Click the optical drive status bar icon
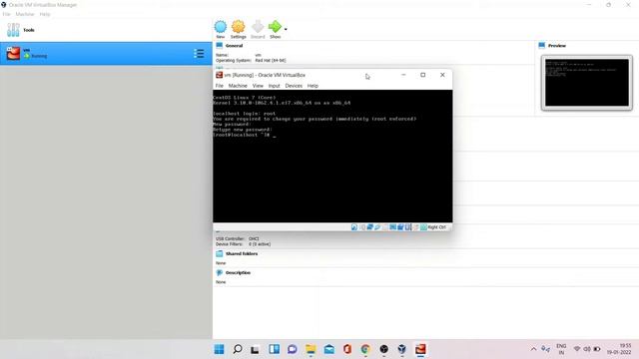639x359 pixels. 361,227
